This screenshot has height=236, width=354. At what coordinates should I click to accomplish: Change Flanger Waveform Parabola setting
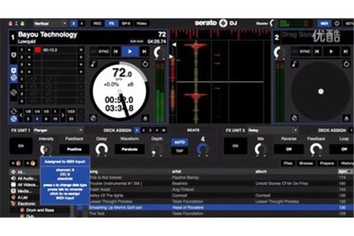pyautogui.click(x=130, y=149)
